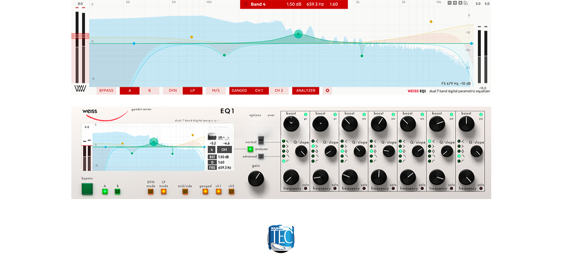563x256 pixels.
Task: Click the checkmark icon in the graph corner
Action: tap(465, 3)
